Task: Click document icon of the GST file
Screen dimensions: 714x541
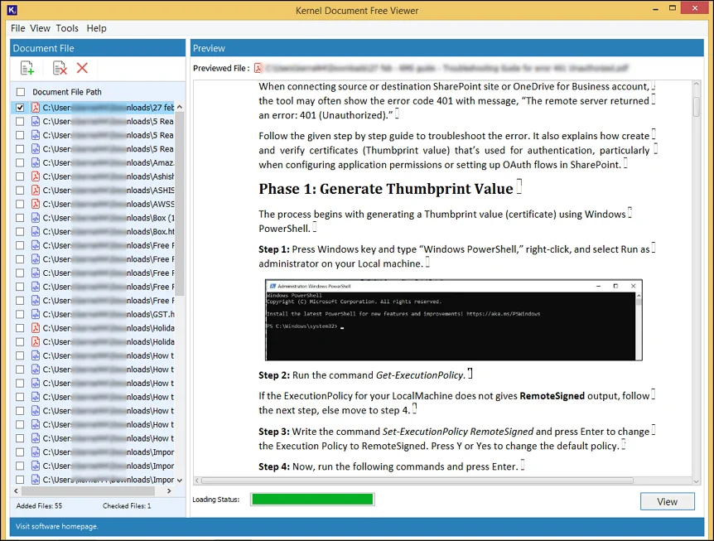Action: tap(36, 314)
